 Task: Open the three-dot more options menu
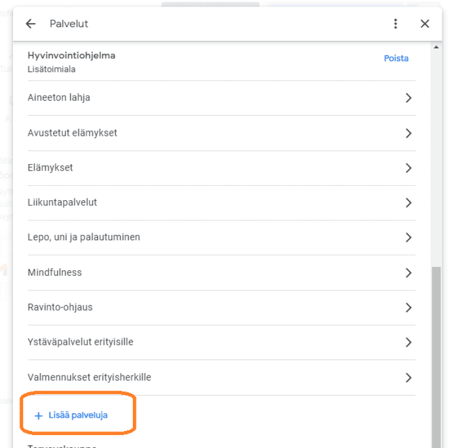click(x=396, y=24)
